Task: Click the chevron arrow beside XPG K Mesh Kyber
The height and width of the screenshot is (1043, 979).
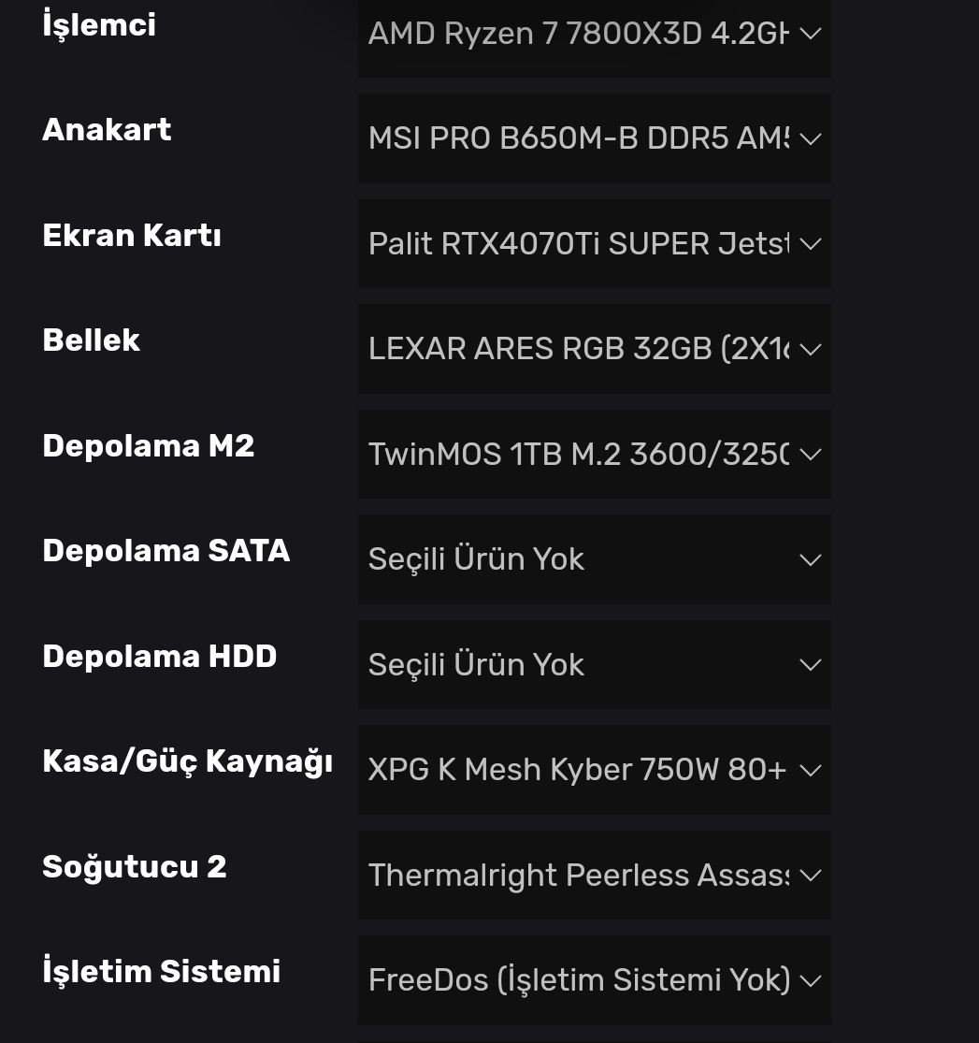Action: click(811, 771)
